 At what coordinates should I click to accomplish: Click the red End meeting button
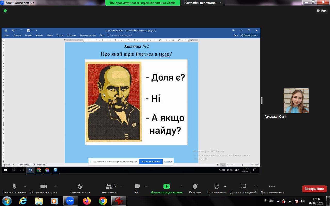pyautogui.click(x=314, y=189)
